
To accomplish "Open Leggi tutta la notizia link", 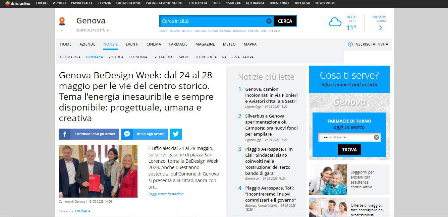I will pos(166,194).
